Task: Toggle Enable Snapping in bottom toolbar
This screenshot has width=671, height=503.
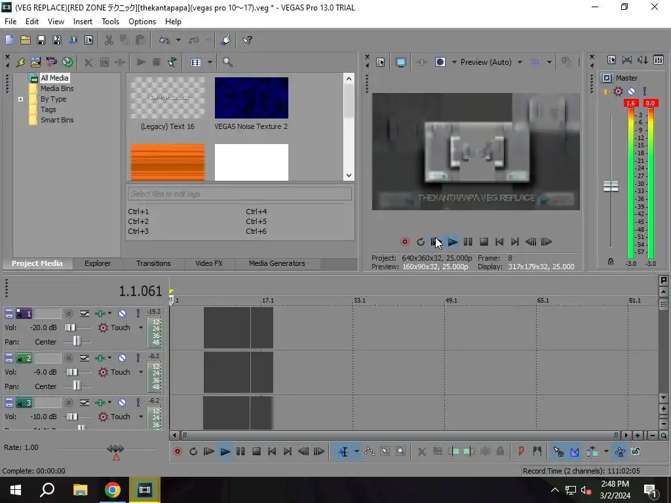Action: [558, 451]
